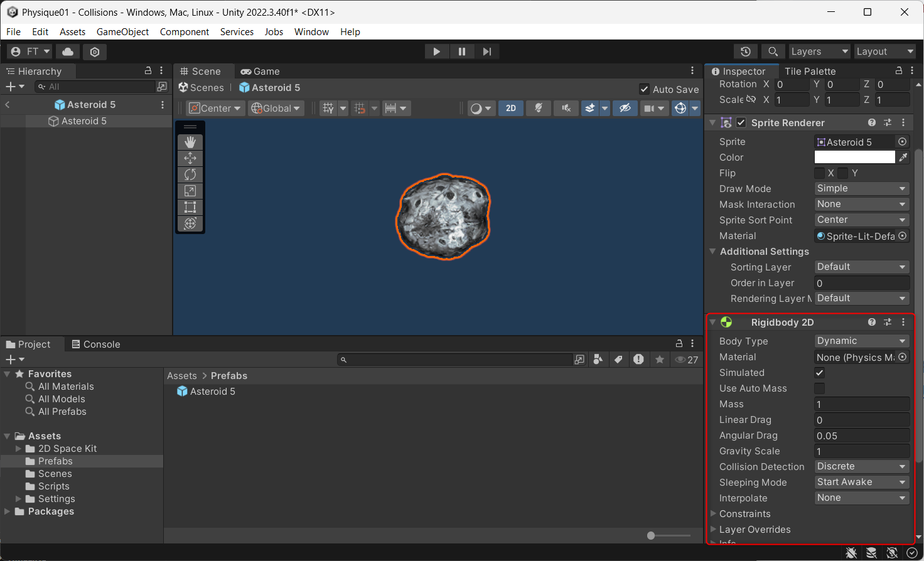Open the Collision Detection dropdown

[x=861, y=466]
